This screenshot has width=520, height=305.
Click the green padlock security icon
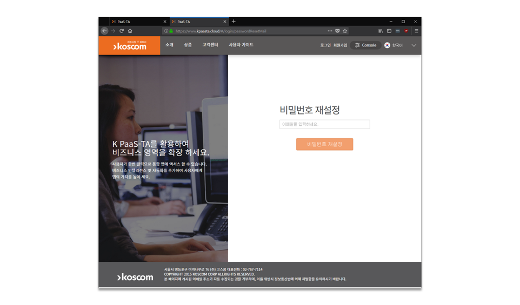click(171, 31)
